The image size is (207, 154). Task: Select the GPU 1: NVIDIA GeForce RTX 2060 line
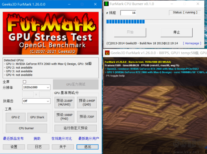[x=48, y=64]
